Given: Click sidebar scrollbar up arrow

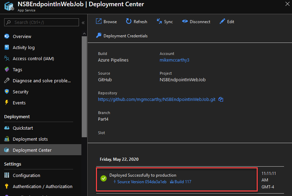Looking at the screenshot, I should point(85,34).
